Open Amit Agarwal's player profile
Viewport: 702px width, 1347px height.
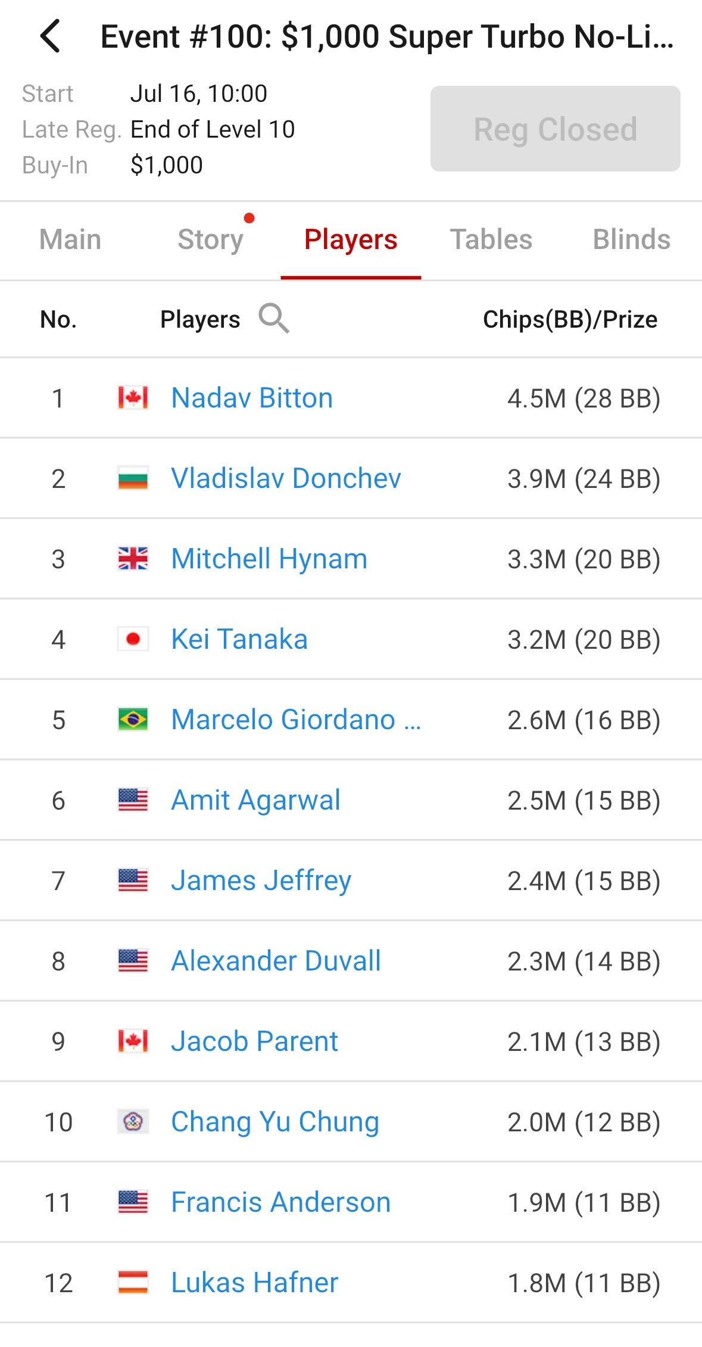click(255, 800)
